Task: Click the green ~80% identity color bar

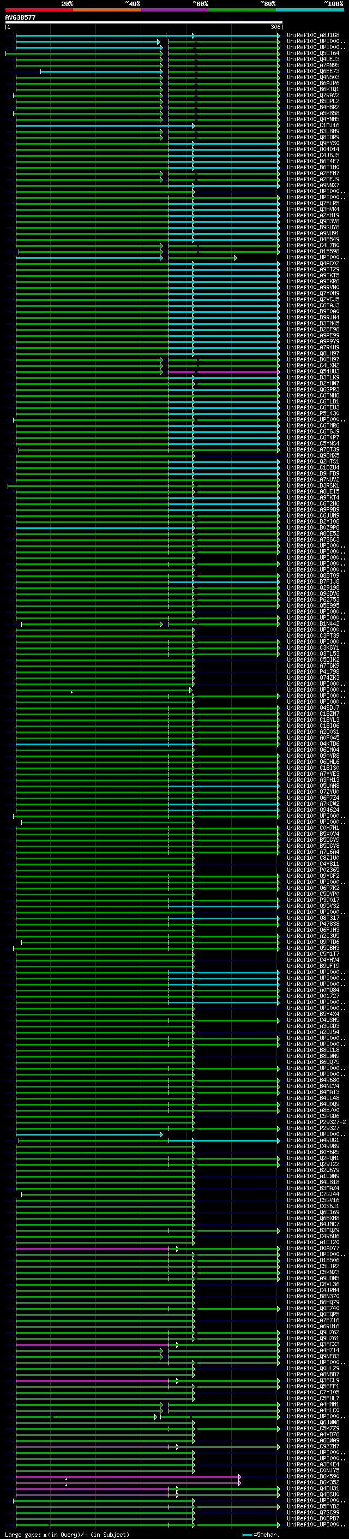Action: point(242,10)
